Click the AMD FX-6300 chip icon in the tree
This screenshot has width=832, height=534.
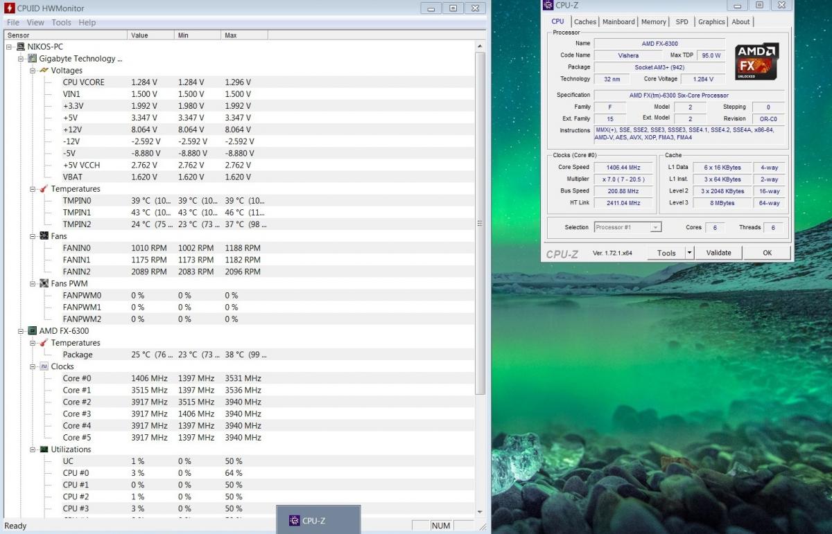[33, 331]
